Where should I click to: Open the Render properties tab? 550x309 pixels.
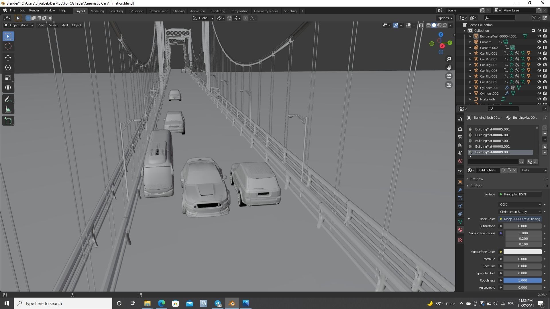[x=460, y=129]
